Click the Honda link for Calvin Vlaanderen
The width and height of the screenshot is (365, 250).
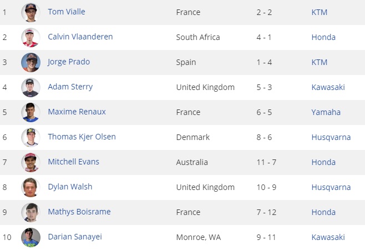[x=323, y=37]
